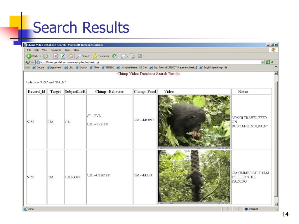Click the Chimp--Behavior column header
This screenshot has height=224, width=299.
[x=109, y=92]
